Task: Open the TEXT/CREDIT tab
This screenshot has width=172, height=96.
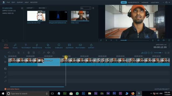Action: pyautogui.click(x=26, y=46)
